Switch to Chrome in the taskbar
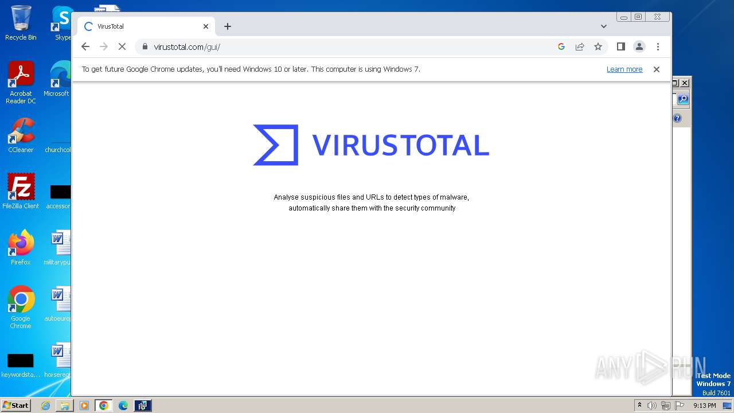The width and height of the screenshot is (734, 413). coord(104,406)
